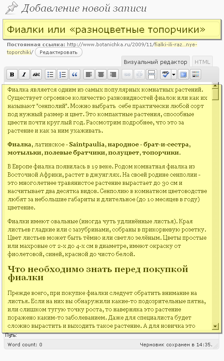Click the pushpin icon next to page heading
The width and height of the screenshot is (224, 361).
12,8
